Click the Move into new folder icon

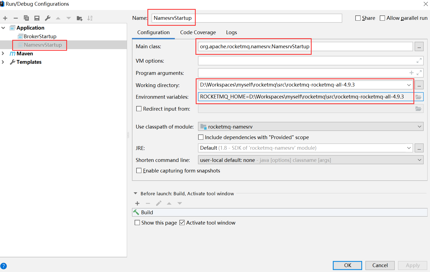click(79, 18)
